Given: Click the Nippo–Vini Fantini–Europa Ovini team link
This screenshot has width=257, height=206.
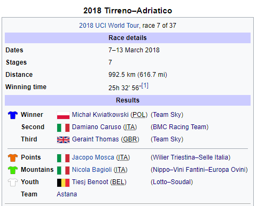Looking at the screenshot, I should point(199,170).
